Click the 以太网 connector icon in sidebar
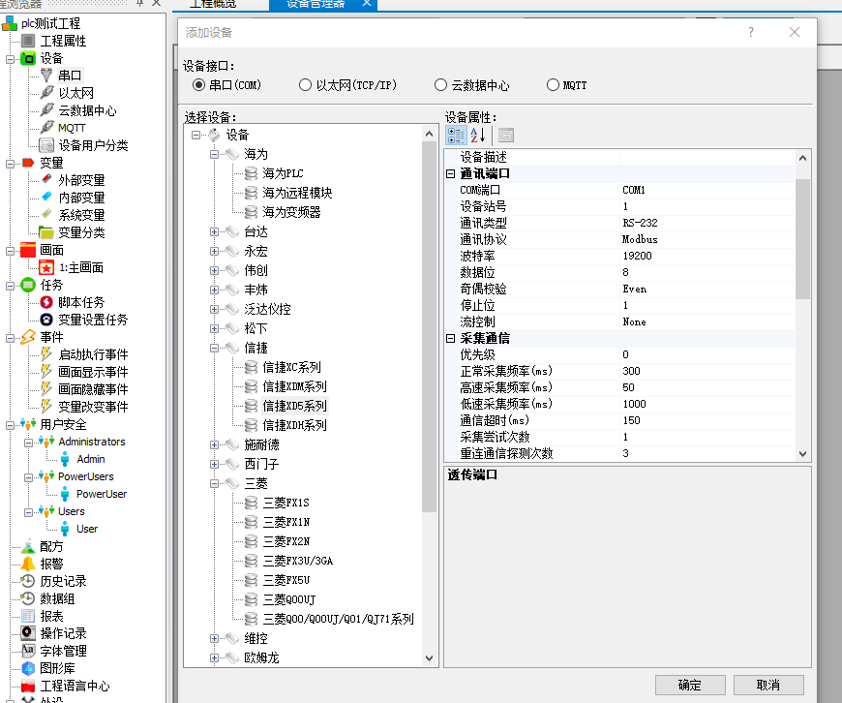Image resolution: width=842 pixels, height=703 pixels. tap(46, 92)
